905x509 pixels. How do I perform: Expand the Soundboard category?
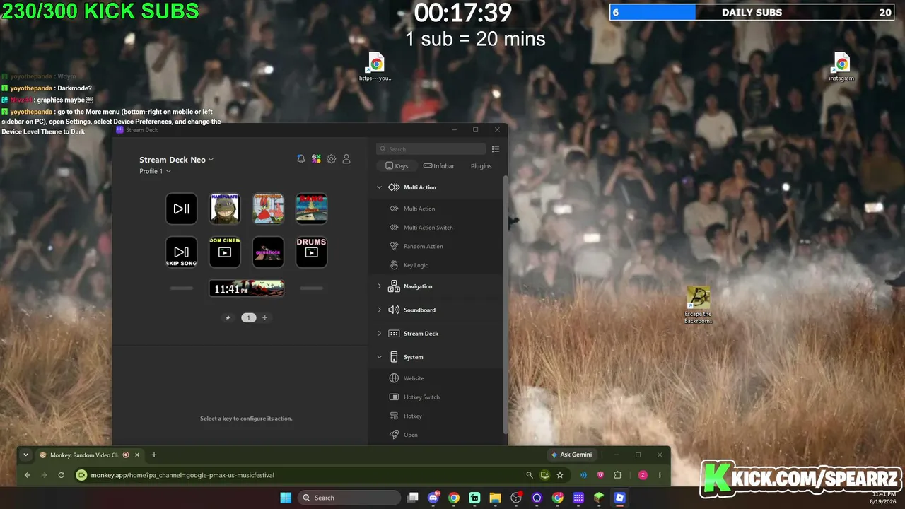pyautogui.click(x=379, y=310)
